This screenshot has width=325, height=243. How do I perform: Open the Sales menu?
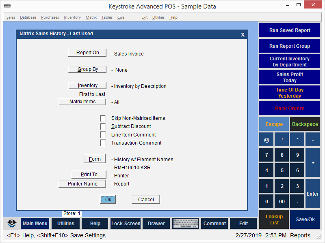click(11, 17)
